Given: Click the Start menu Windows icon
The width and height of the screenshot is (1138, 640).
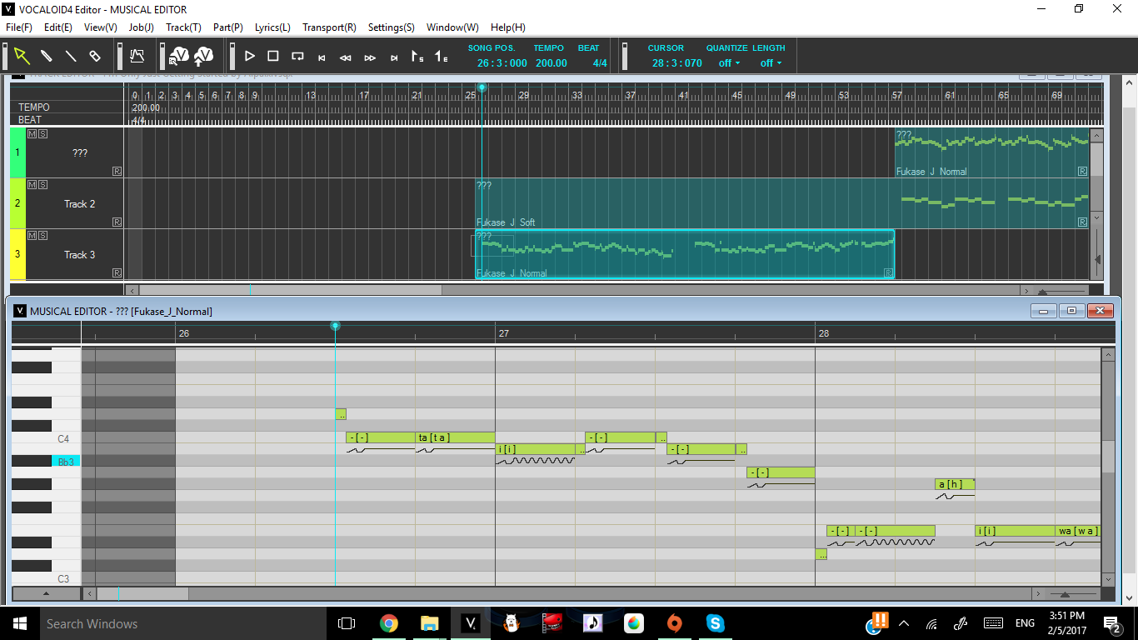Looking at the screenshot, I should pyautogui.click(x=19, y=622).
